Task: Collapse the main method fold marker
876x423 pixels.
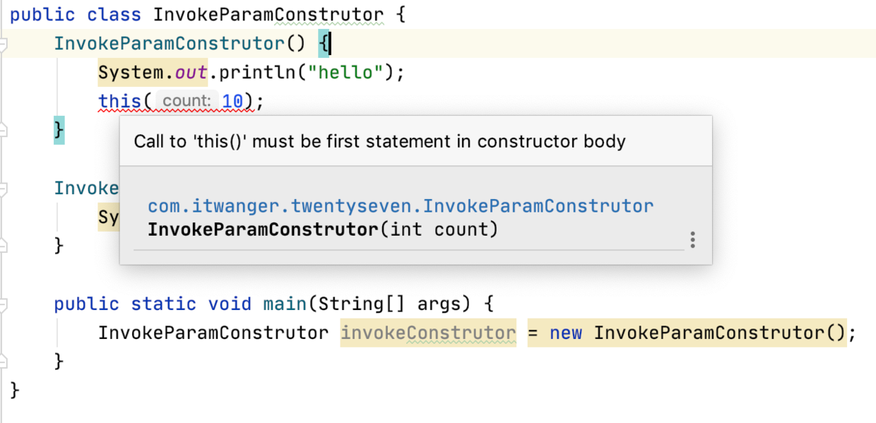Action: 4,304
